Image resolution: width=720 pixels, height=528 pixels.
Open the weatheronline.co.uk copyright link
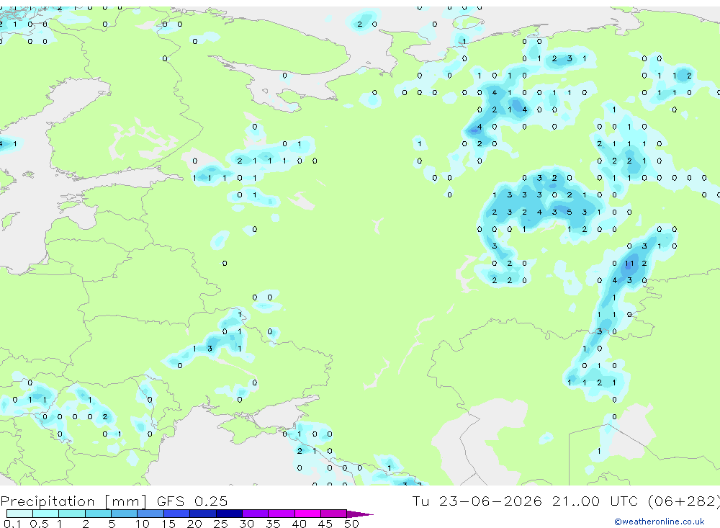pyautogui.click(x=660, y=522)
